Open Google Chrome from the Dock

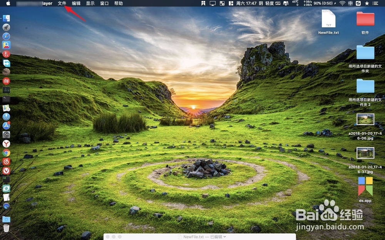tap(6, 153)
